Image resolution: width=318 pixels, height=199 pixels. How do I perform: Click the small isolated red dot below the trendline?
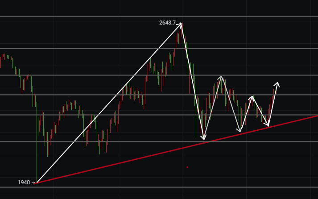187,167
